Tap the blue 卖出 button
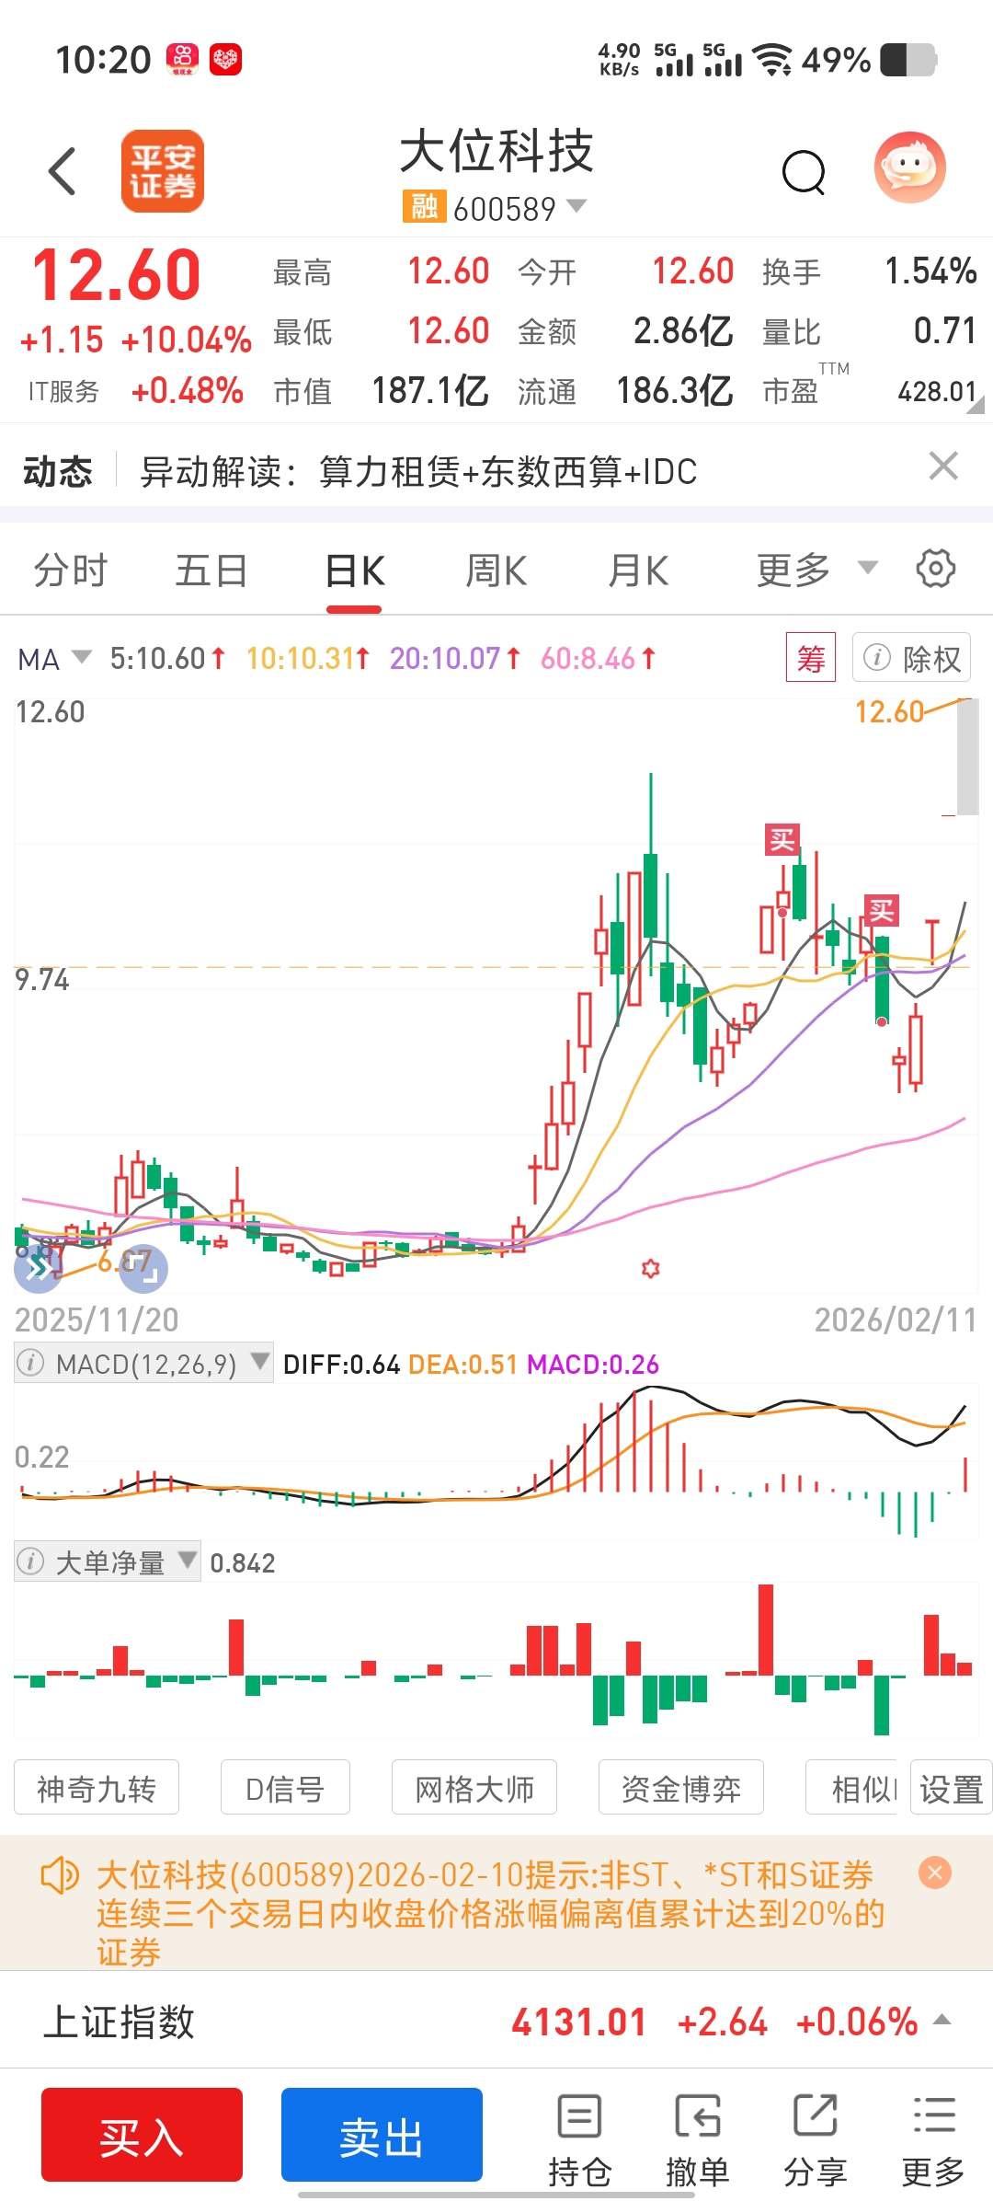This screenshot has width=993, height=2201. coord(382,2135)
